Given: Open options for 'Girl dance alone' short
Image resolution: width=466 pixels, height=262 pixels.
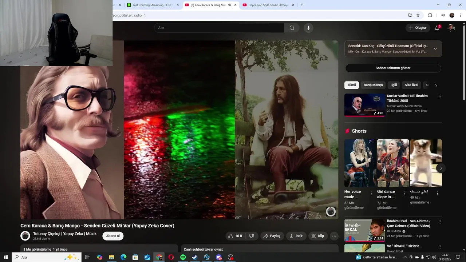Looking at the screenshot, I should [404, 193].
